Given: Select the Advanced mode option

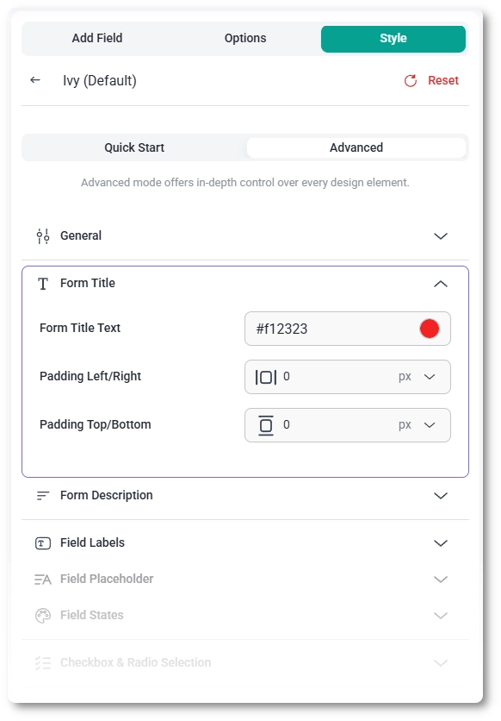Looking at the screenshot, I should [x=356, y=147].
